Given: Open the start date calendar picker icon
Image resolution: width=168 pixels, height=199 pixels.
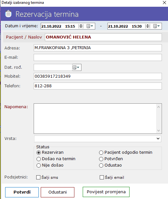Looking at the screenshot, I should (90, 26).
